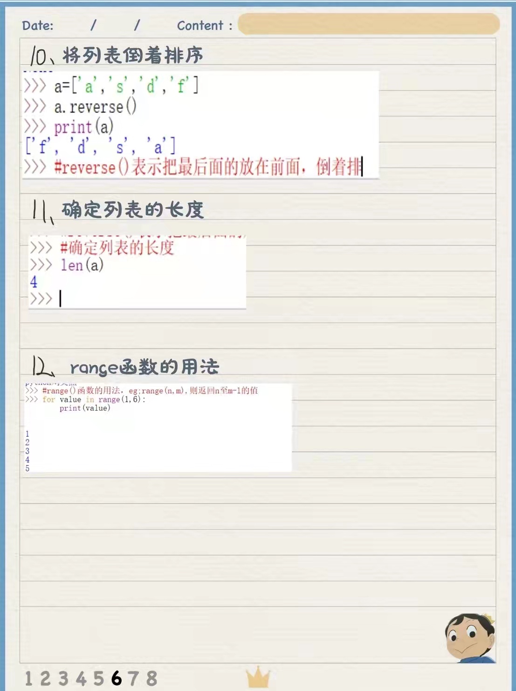
Task: Click the highlighted page number 6
Action: (117, 678)
